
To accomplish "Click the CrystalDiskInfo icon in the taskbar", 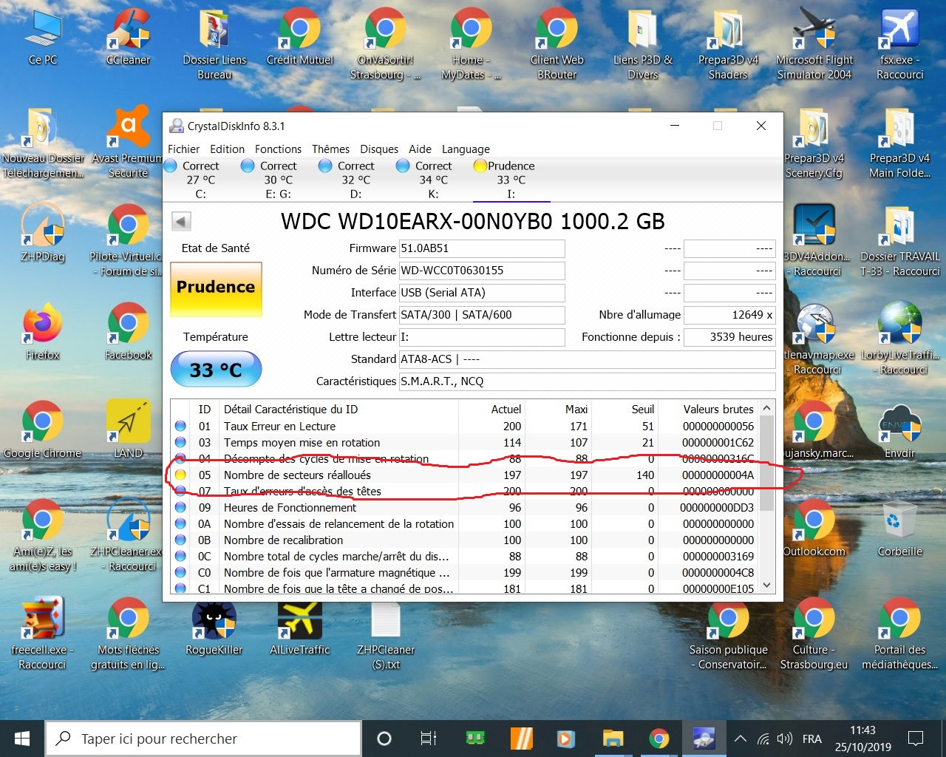I will [703, 738].
